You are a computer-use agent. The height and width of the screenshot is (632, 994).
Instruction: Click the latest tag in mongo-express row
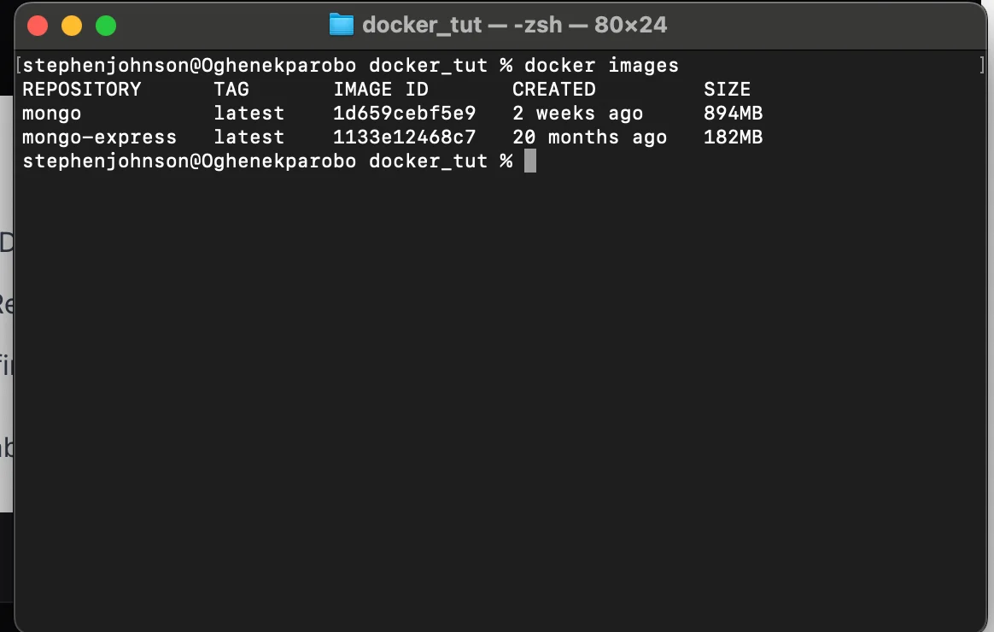click(249, 138)
